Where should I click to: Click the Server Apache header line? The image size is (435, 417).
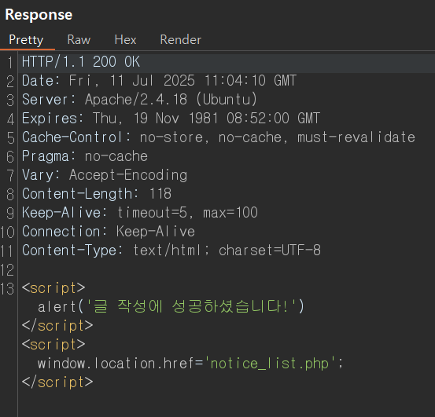(x=139, y=100)
